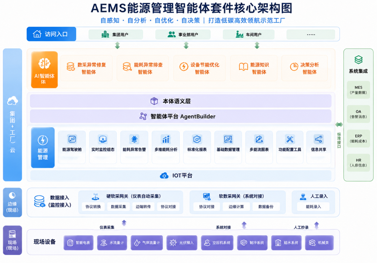Click the 功能配置工具 wrench icon
Screen dimensions: 377x263
[x=290, y=139]
